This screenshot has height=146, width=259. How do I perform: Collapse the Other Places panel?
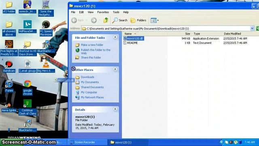point(115,69)
